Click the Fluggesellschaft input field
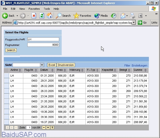The width and height of the screenshot is (160, 138). pos(43,39)
